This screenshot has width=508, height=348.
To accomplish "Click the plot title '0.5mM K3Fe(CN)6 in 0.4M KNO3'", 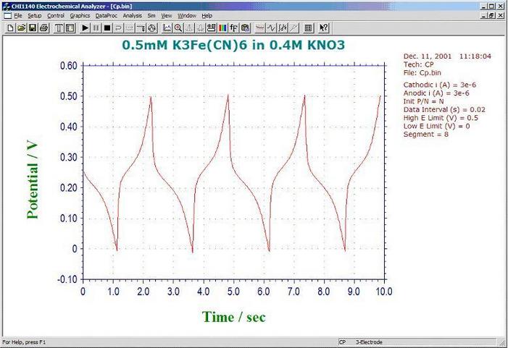I will tap(233, 45).
